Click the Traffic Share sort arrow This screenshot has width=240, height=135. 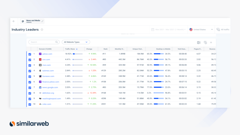click(x=77, y=49)
